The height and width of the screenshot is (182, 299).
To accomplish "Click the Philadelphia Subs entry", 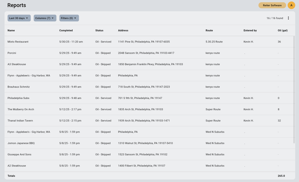I will pyautogui.click(x=18, y=98).
